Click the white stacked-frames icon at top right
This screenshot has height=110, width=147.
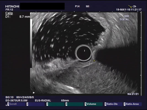tap(134, 6)
